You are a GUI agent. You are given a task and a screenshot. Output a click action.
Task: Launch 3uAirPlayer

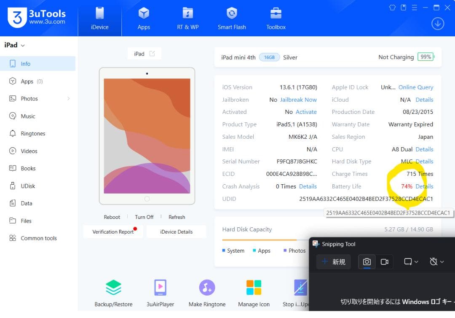click(160, 293)
